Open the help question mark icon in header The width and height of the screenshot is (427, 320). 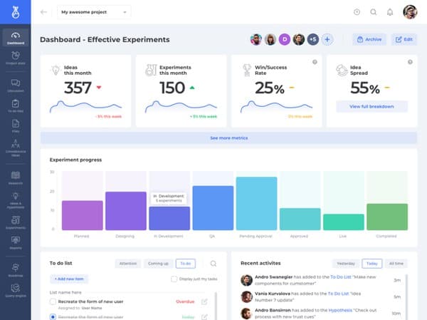pos(357,12)
